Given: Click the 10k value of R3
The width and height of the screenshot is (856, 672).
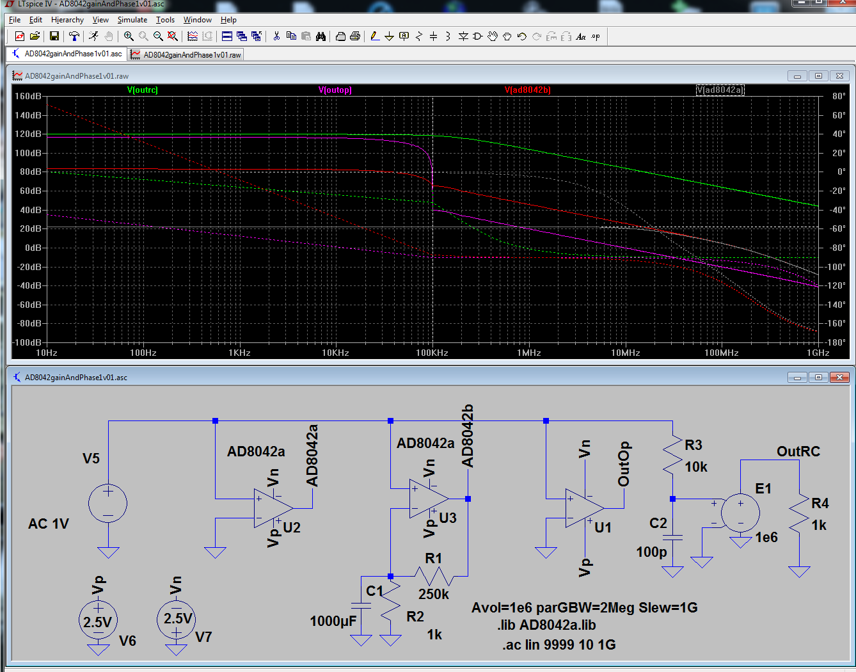Looking at the screenshot, I should [696, 467].
